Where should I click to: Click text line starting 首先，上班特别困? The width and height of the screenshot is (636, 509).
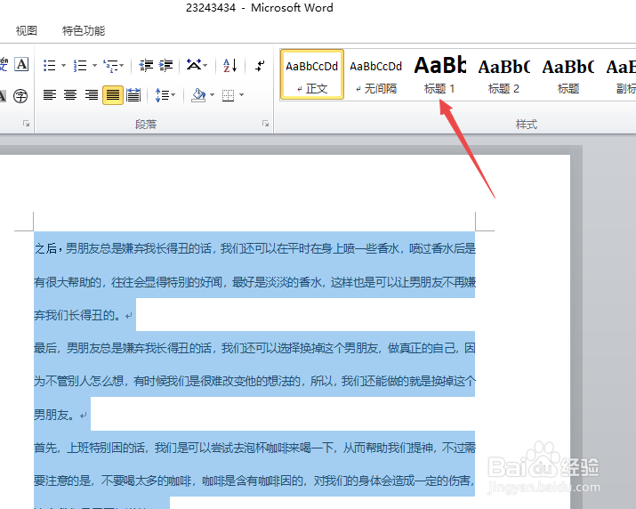(x=254, y=448)
